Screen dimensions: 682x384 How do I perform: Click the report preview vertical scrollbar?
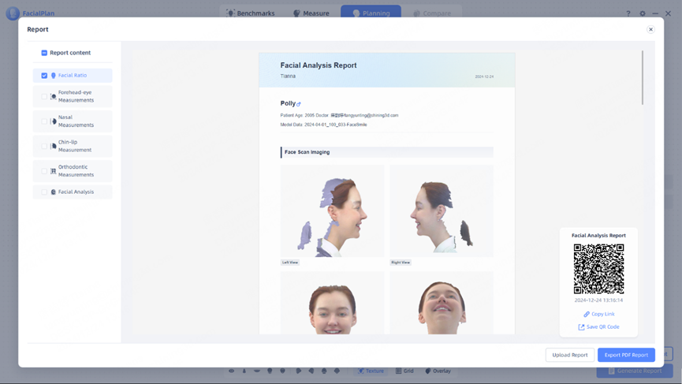[642, 77]
